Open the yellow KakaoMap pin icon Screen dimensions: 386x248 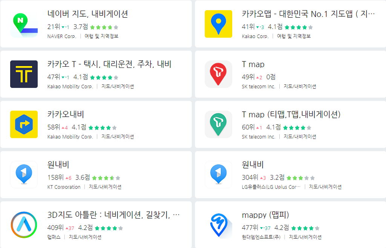tap(218, 24)
